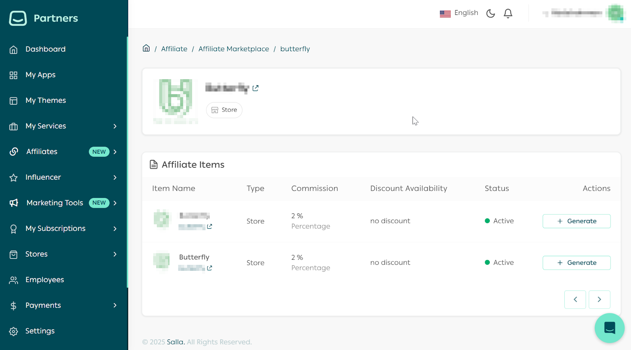This screenshot has width=631, height=350.
Task: Open notifications bell icon
Action: pos(508,13)
